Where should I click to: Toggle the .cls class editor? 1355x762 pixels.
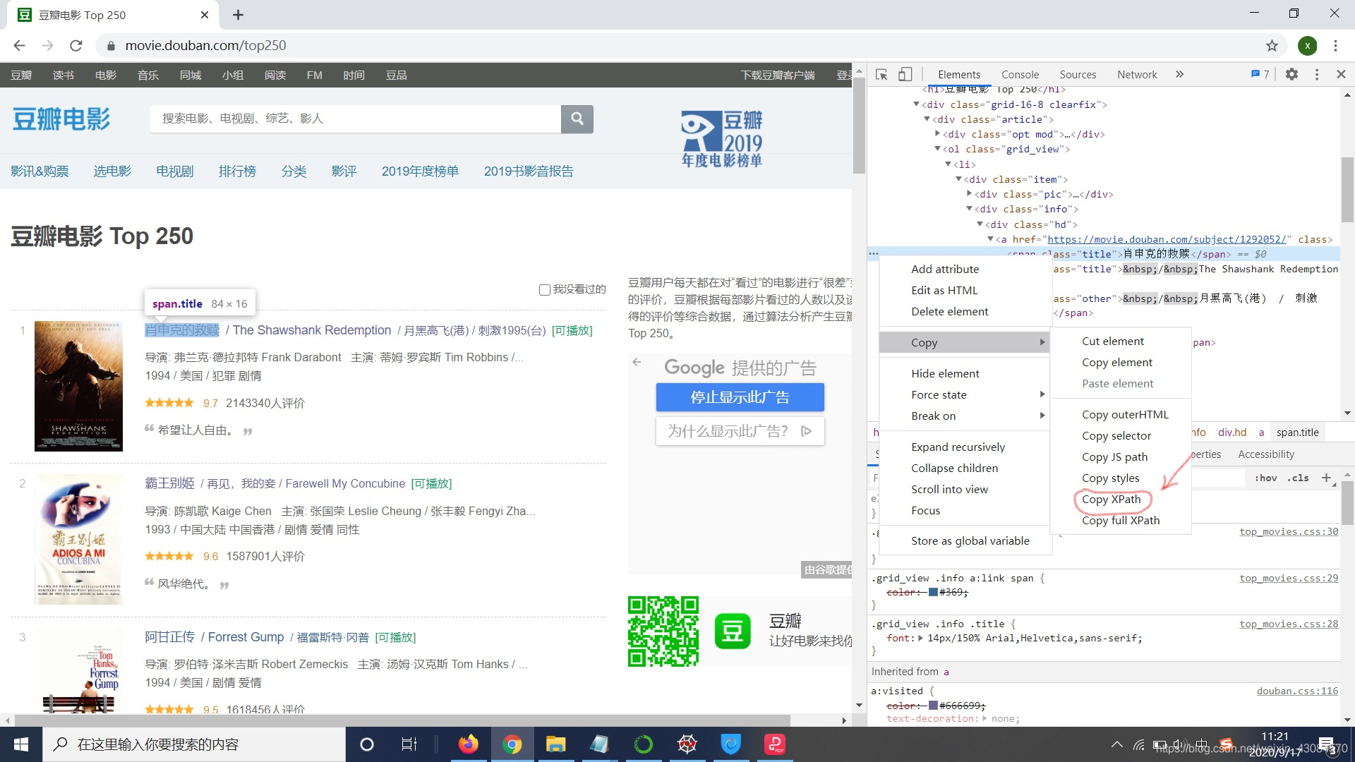tap(1297, 478)
